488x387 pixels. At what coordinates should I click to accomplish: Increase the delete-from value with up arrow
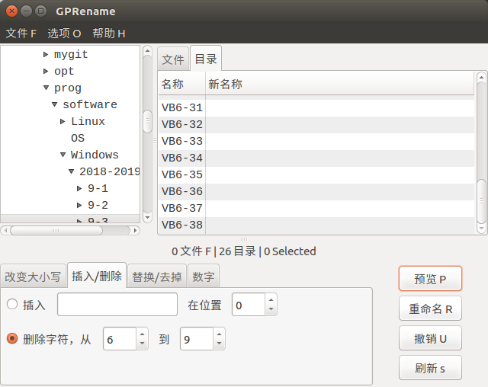click(143, 334)
